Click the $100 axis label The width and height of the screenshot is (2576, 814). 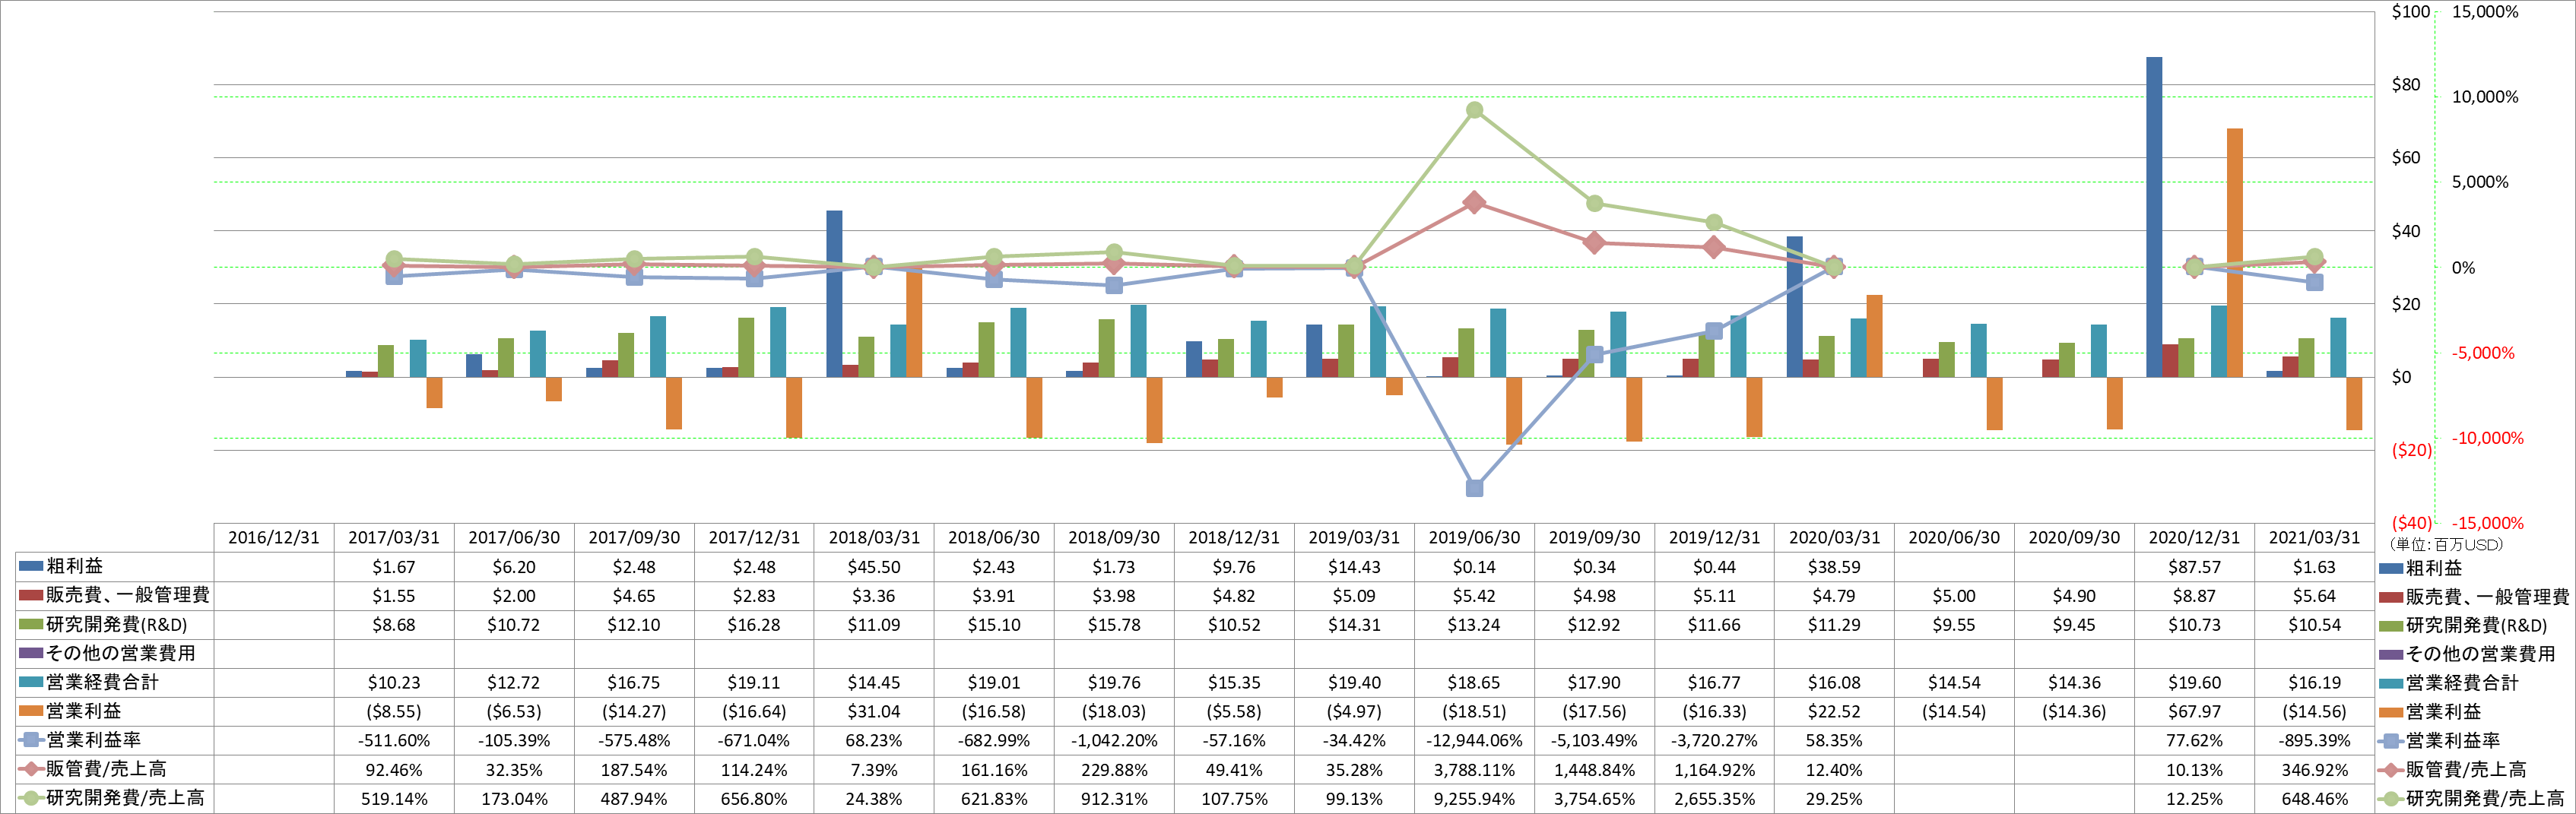[2411, 12]
